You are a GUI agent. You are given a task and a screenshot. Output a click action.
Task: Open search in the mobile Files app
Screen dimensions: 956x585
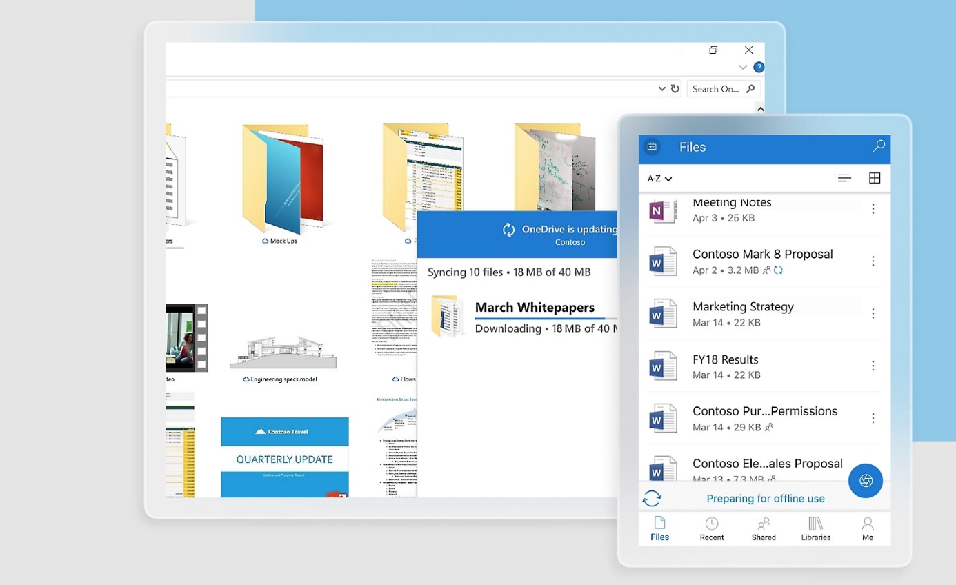click(878, 146)
